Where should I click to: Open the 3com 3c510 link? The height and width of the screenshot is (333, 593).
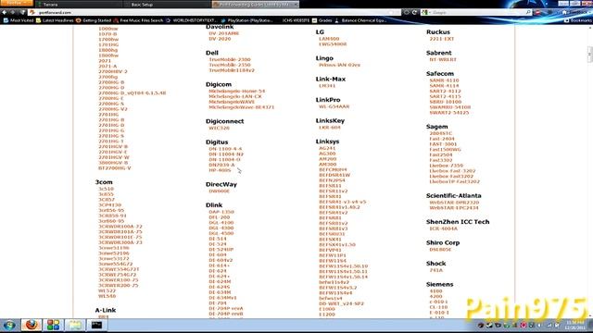click(106, 189)
